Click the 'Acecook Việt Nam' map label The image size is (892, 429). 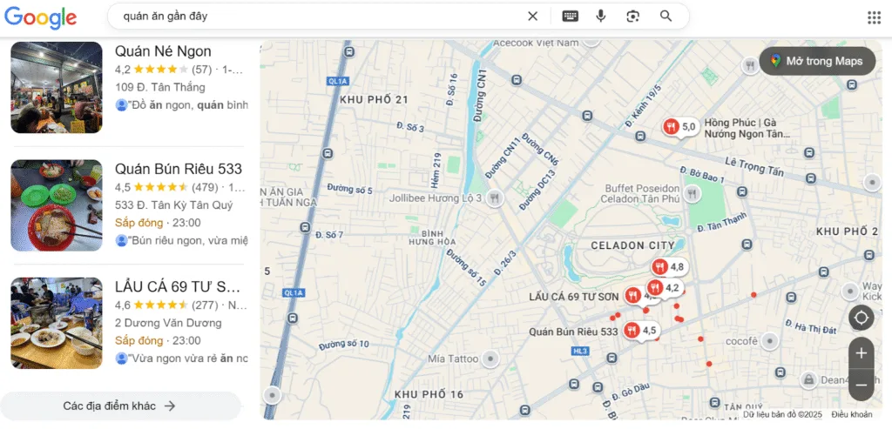(536, 43)
